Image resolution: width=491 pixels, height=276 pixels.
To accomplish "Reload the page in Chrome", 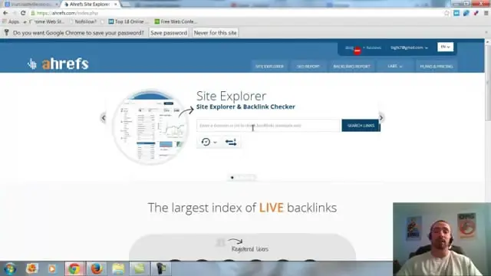I will tap(23, 13).
